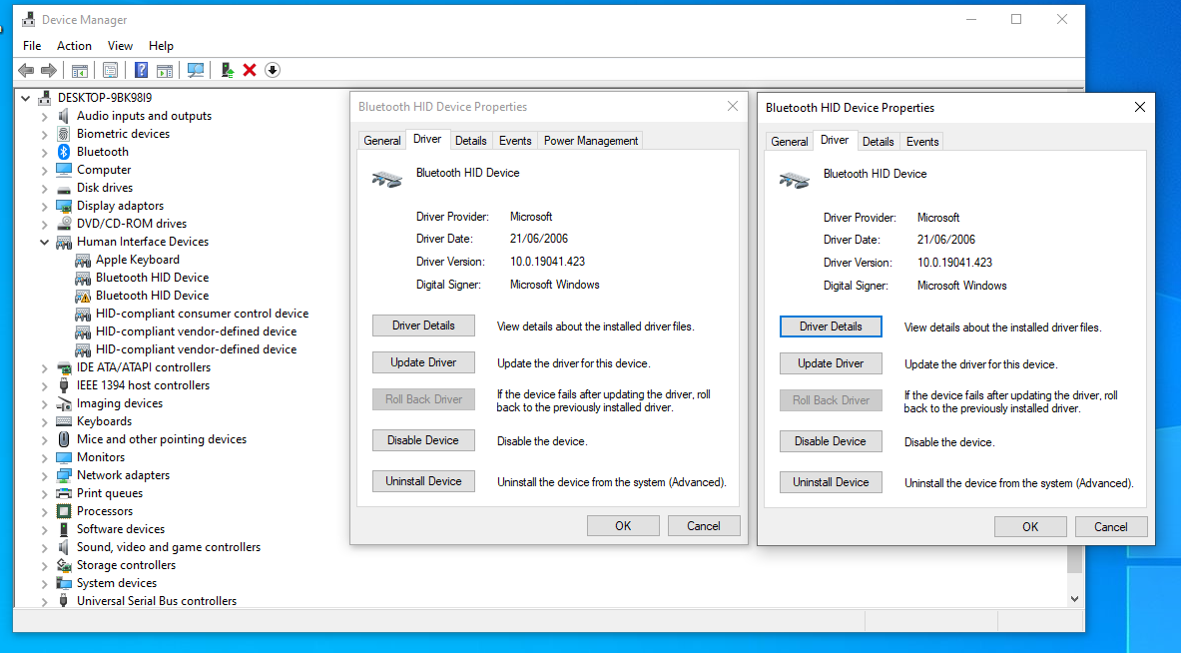
Task: Open the Help menu
Action: [161, 46]
